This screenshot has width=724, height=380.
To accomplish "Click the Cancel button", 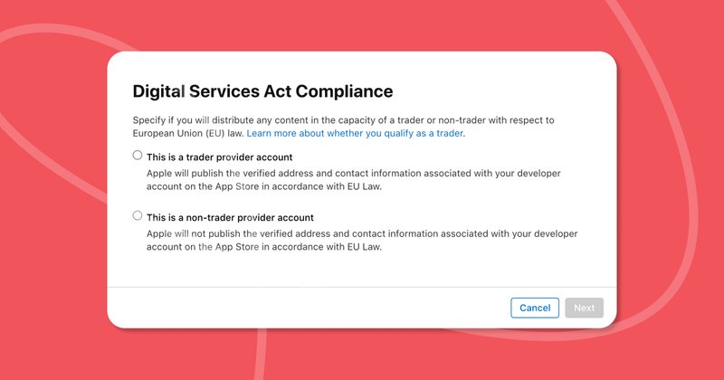I will pyautogui.click(x=535, y=308).
